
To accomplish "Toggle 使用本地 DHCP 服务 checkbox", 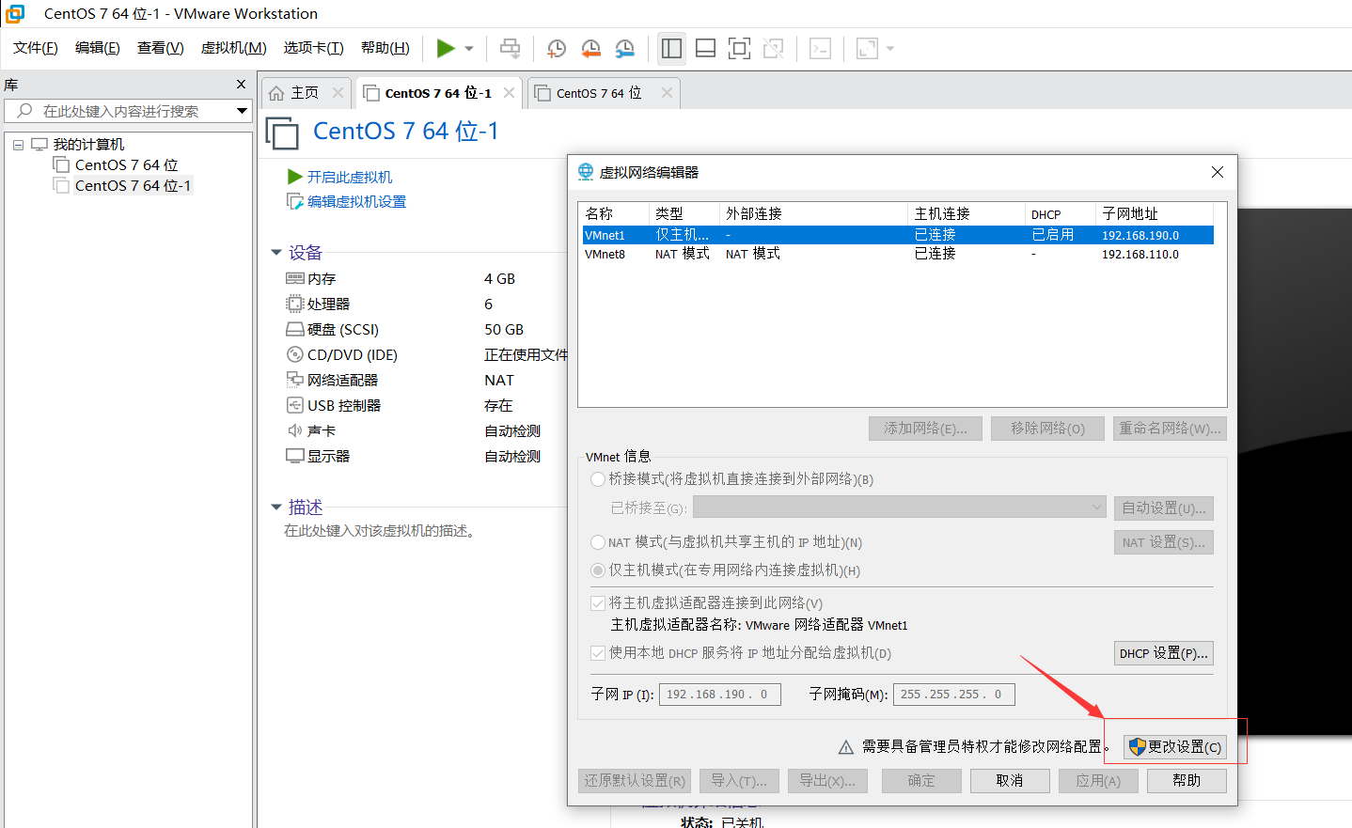I will 598,653.
